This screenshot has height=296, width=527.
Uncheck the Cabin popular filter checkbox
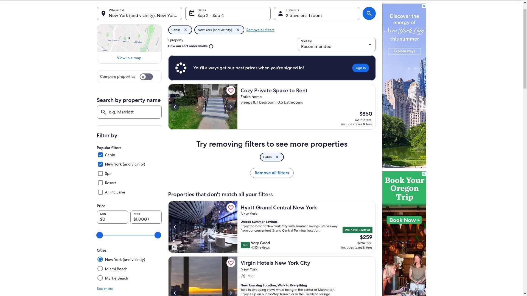click(100, 155)
